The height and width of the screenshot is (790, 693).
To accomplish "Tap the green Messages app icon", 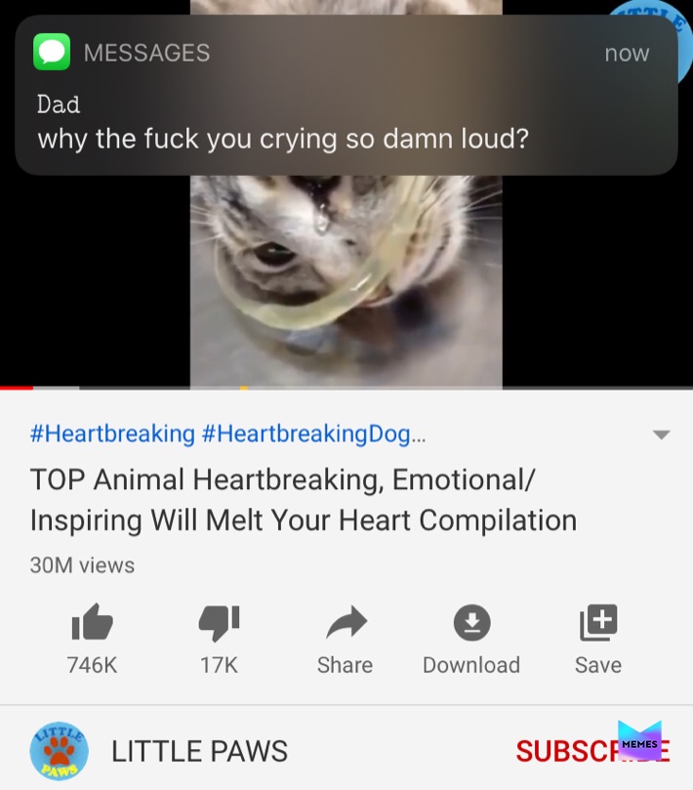I will tap(52, 52).
